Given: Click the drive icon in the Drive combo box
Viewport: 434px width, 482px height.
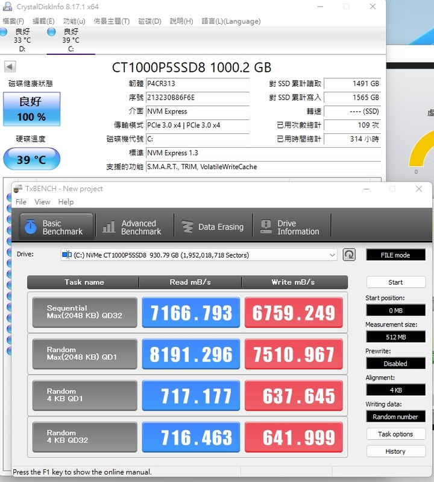Looking at the screenshot, I should coord(67,255).
